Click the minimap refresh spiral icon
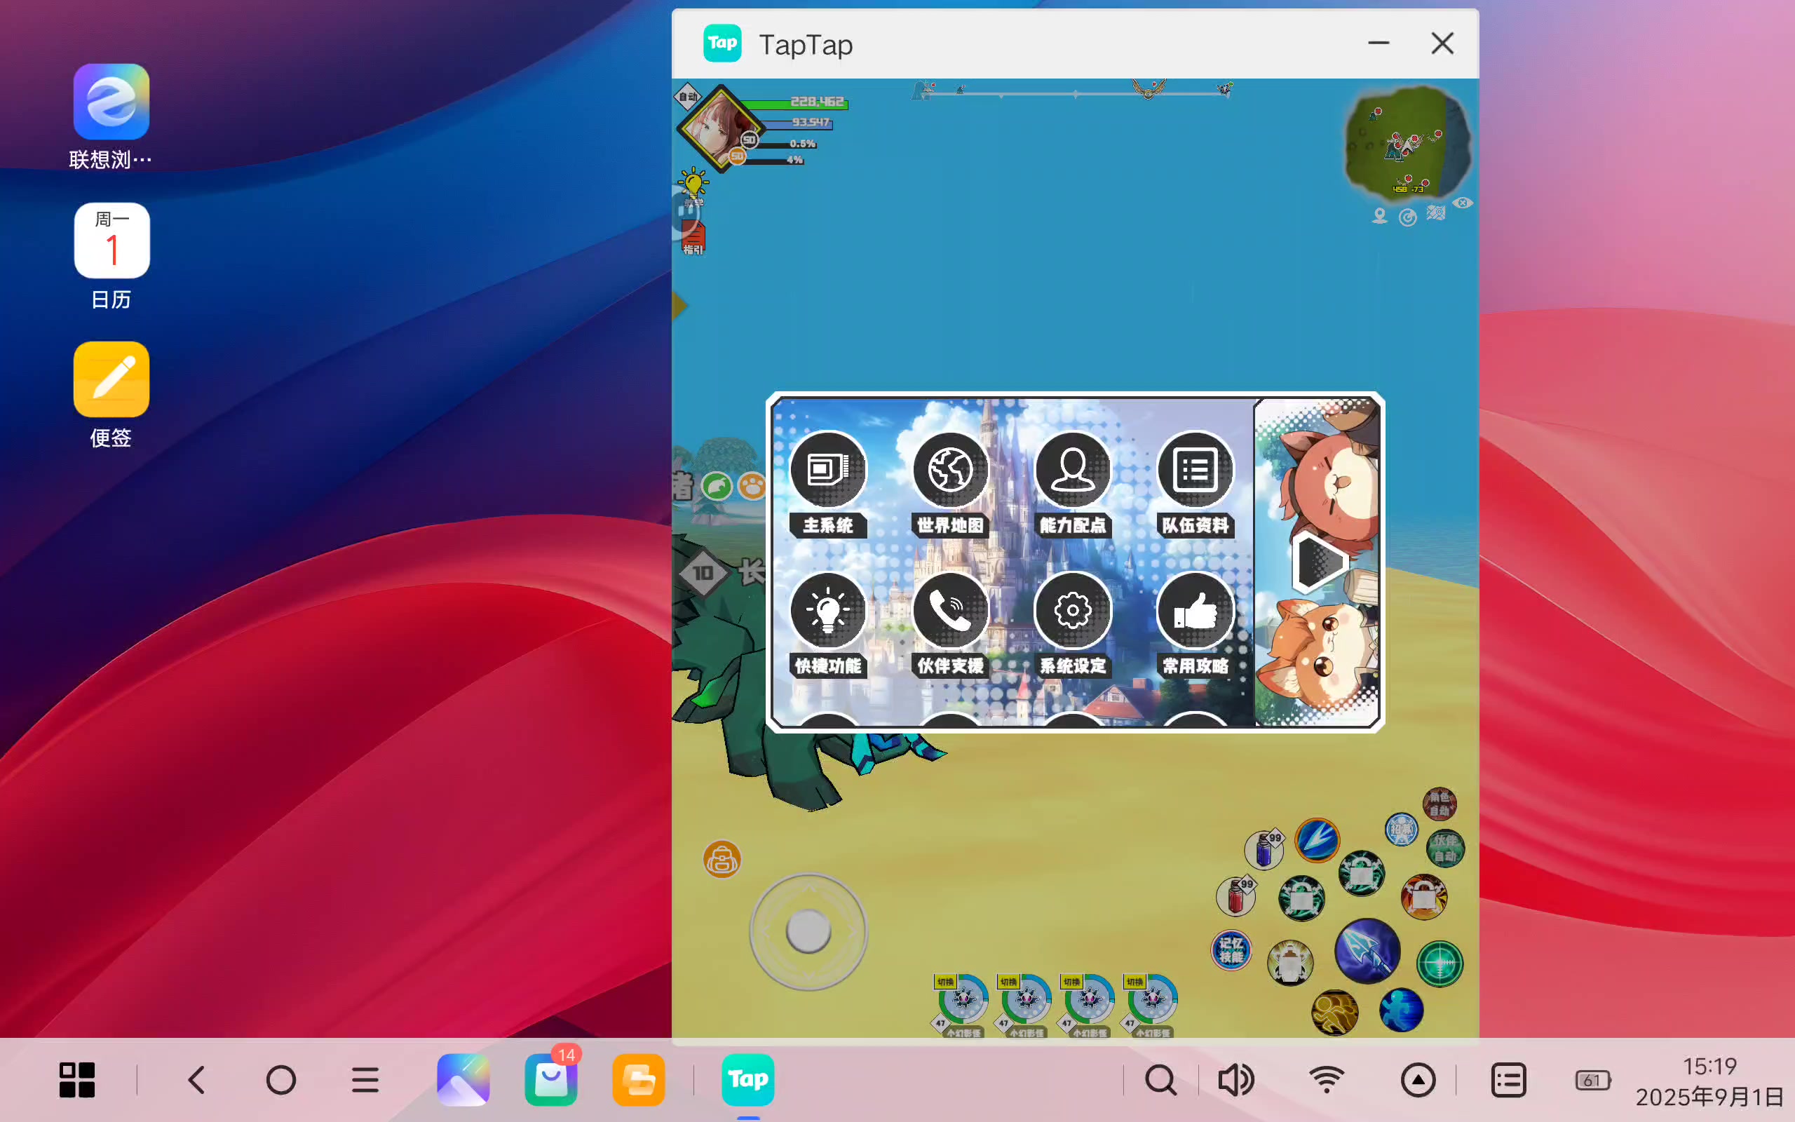The height and width of the screenshot is (1122, 1795). 1407,217
